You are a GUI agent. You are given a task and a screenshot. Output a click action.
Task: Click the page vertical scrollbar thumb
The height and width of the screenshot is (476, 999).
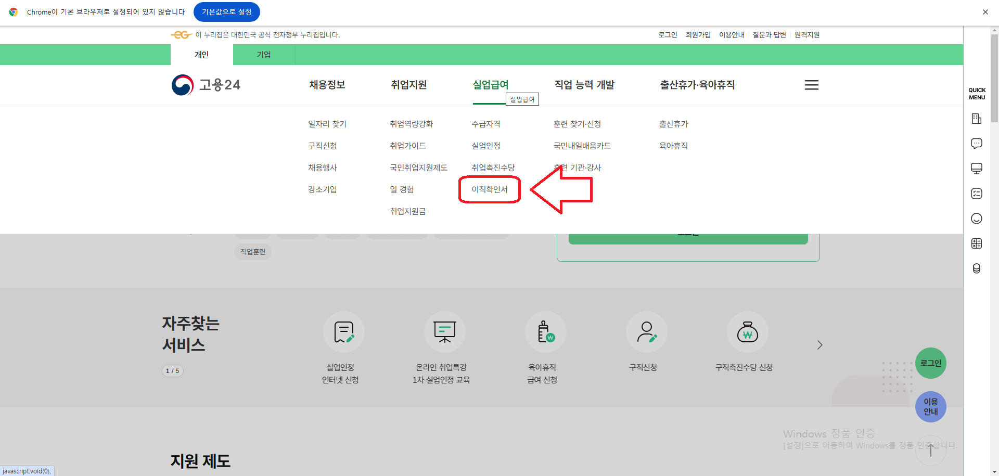(x=994, y=78)
